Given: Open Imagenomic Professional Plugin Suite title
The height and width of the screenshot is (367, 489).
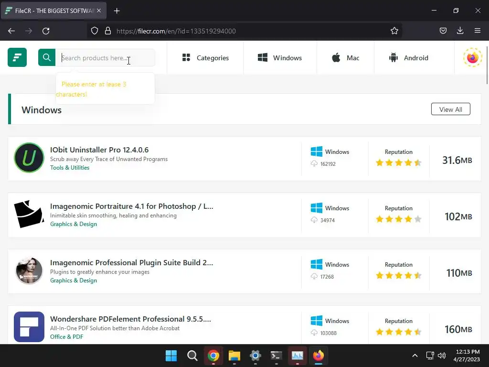Looking at the screenshot, I should pos(132,263).
